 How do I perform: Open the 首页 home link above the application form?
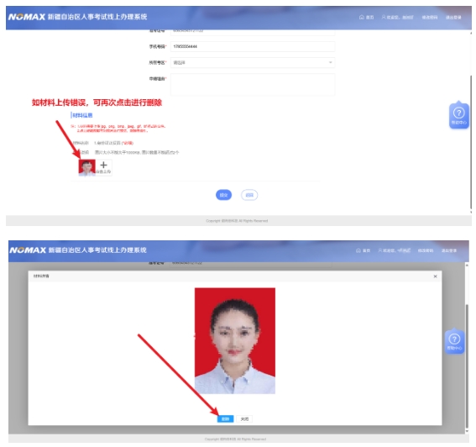click(x=366, y=18)
